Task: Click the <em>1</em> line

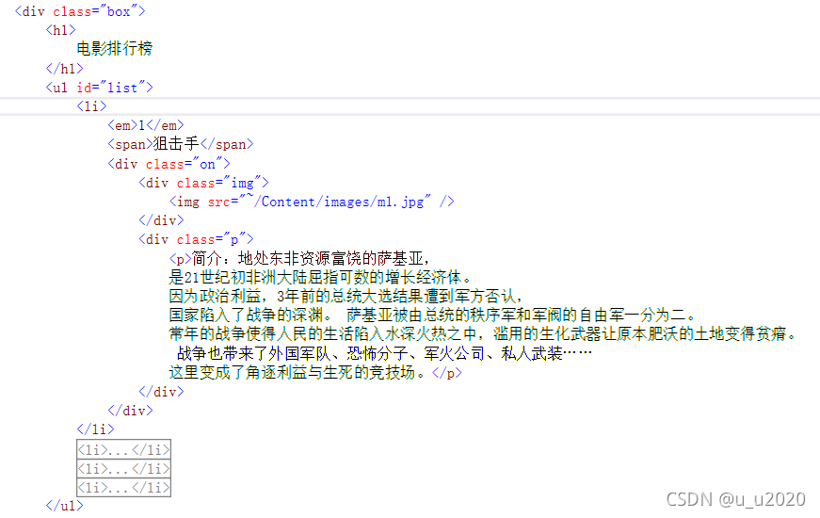Action: [x=146, y=125]
